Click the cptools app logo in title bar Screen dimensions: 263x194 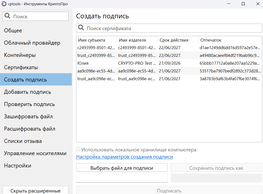[x=4, y=4]
